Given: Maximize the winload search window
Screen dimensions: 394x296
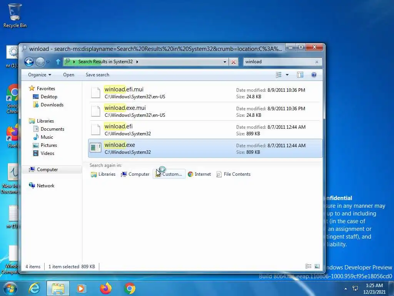Looking at the screenshot, I should click(x=301, y=47).
